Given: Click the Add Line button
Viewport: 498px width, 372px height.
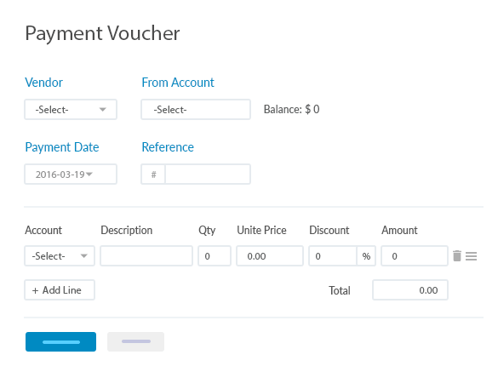Looking at the screenshot, I should 60,289.
